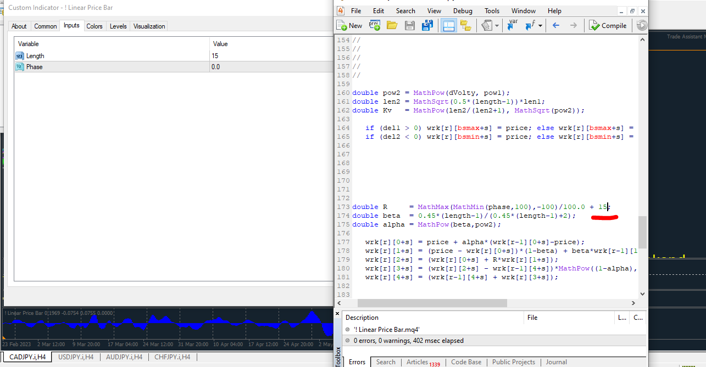
Task: Close the Toolbox panel with the x
Action: 338,314
